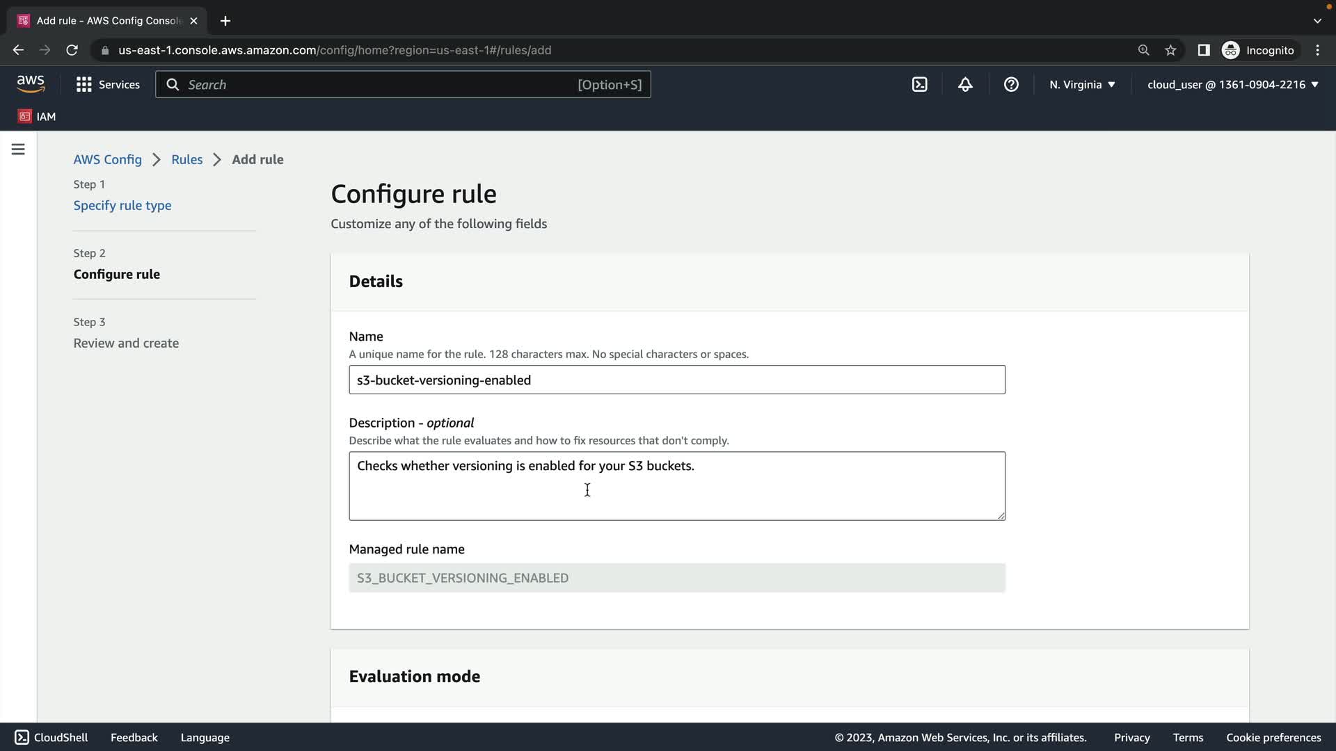Open a new browser tab
1336x751 pixels.
tap(225, 21)
